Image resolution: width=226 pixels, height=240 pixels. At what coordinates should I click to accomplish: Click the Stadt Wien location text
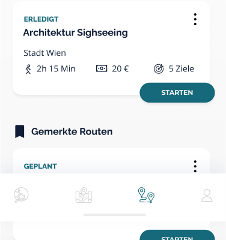[x=44, y=53]
